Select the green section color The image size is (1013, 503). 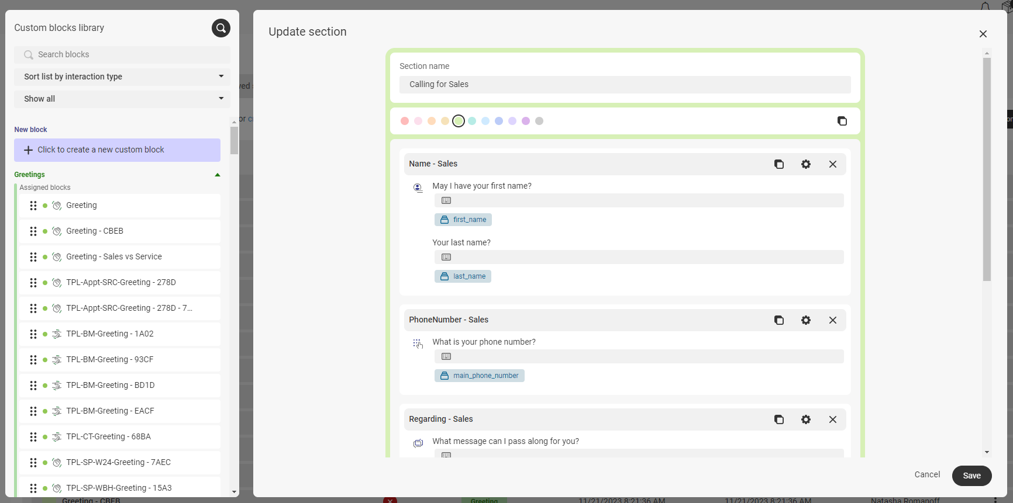459,121
